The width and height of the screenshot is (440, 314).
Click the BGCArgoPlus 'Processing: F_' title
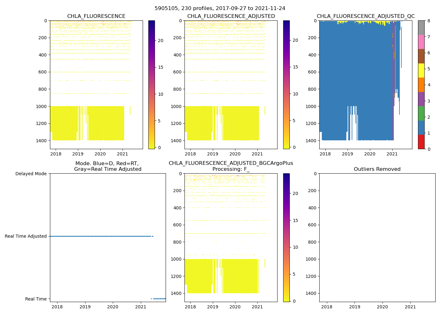point(231,169)
